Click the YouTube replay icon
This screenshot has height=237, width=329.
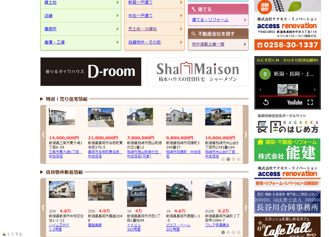(266, 102)
